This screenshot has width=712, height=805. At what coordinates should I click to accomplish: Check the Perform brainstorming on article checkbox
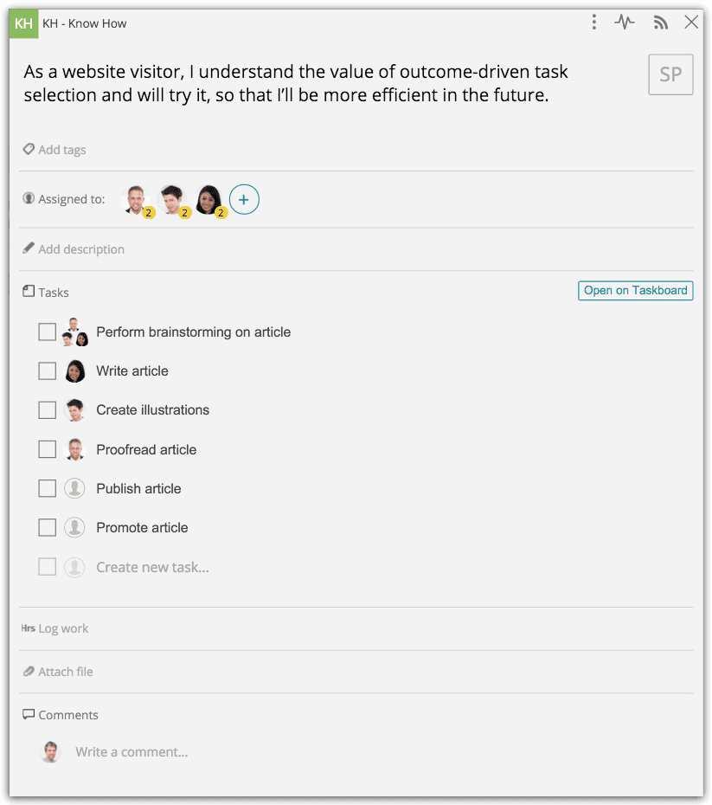point(48,332)
